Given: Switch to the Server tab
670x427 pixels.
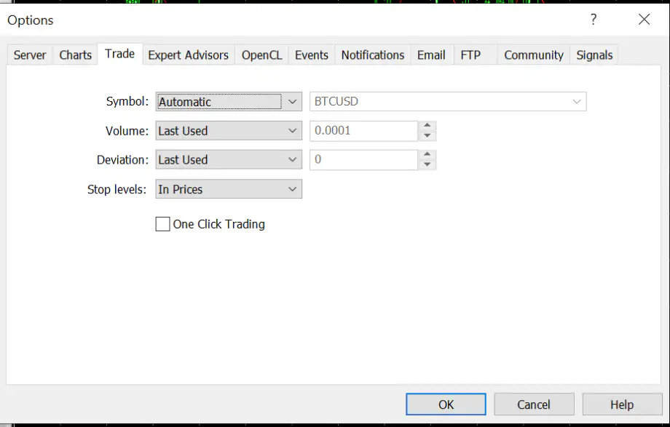Looking at the screenshot, I should pyautogui.click(x=30, y=55).
